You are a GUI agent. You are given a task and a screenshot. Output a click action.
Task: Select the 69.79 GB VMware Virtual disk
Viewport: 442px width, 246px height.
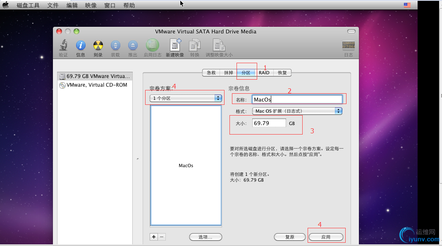pos(95,76)
